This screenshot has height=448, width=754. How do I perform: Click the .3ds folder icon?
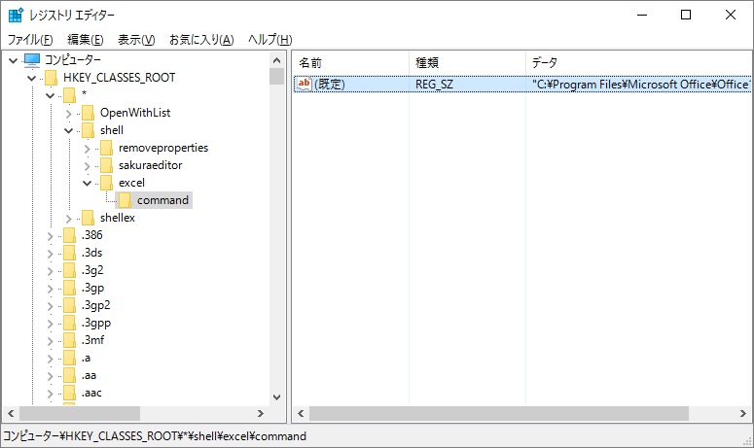70,253
